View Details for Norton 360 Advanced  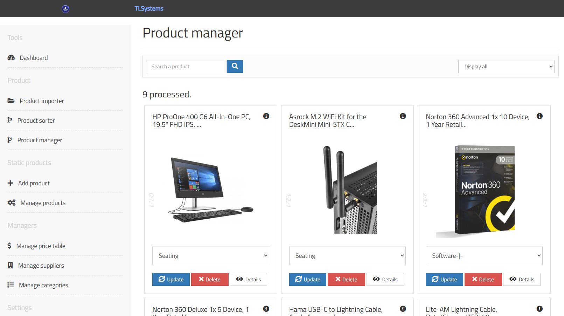pos(522,279)
